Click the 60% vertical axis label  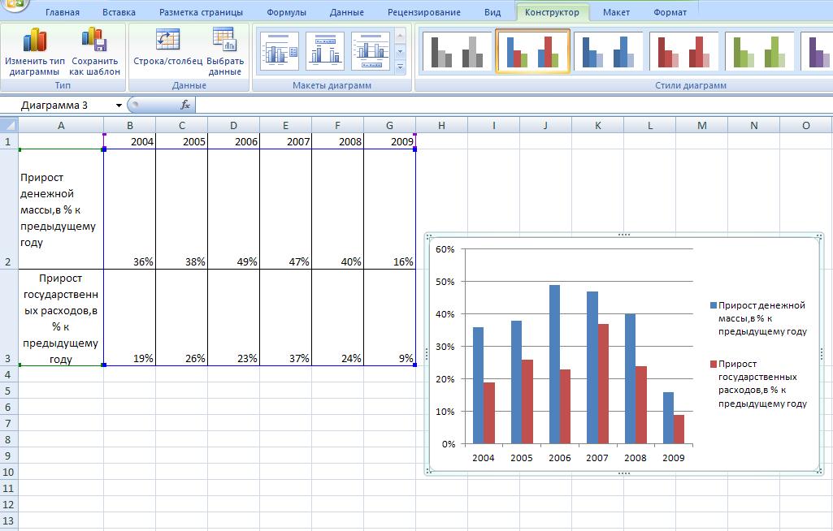point(445,249)
